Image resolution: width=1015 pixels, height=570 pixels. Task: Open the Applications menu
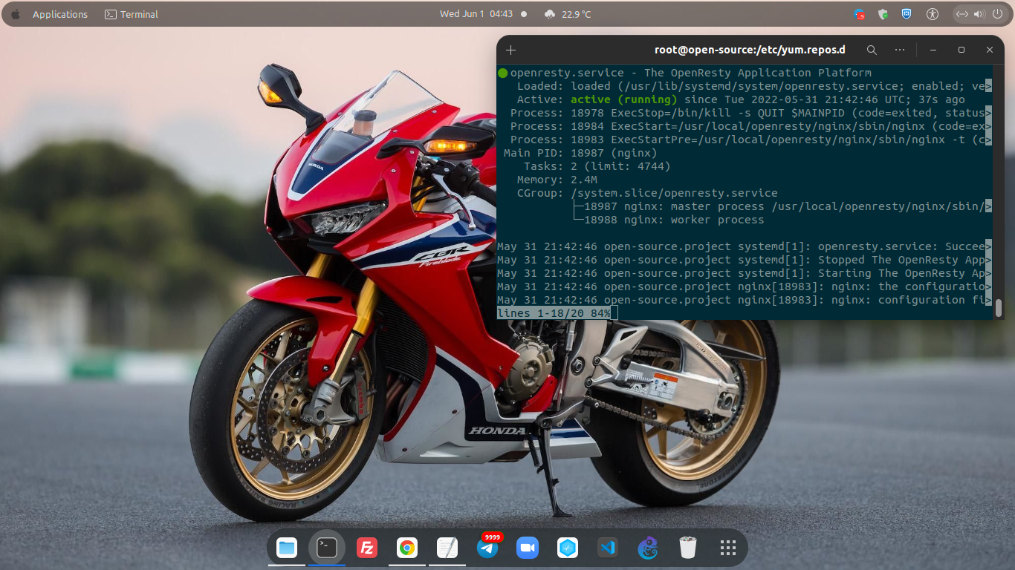pyautogui.click(x=60, y=14)
